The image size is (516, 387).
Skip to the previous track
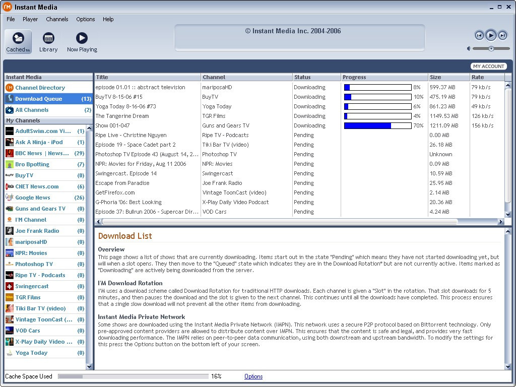[479, 35]
